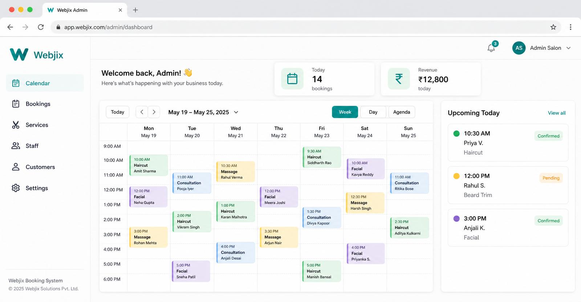581x302 pixels.
Task: Click the Sun May 25 column header
Action: (408, 132)
